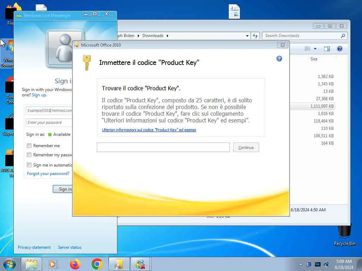The height and width of the screenshot is (271, 362).
Task: Open the taskbar clock and date
Action: coord(344,264)
